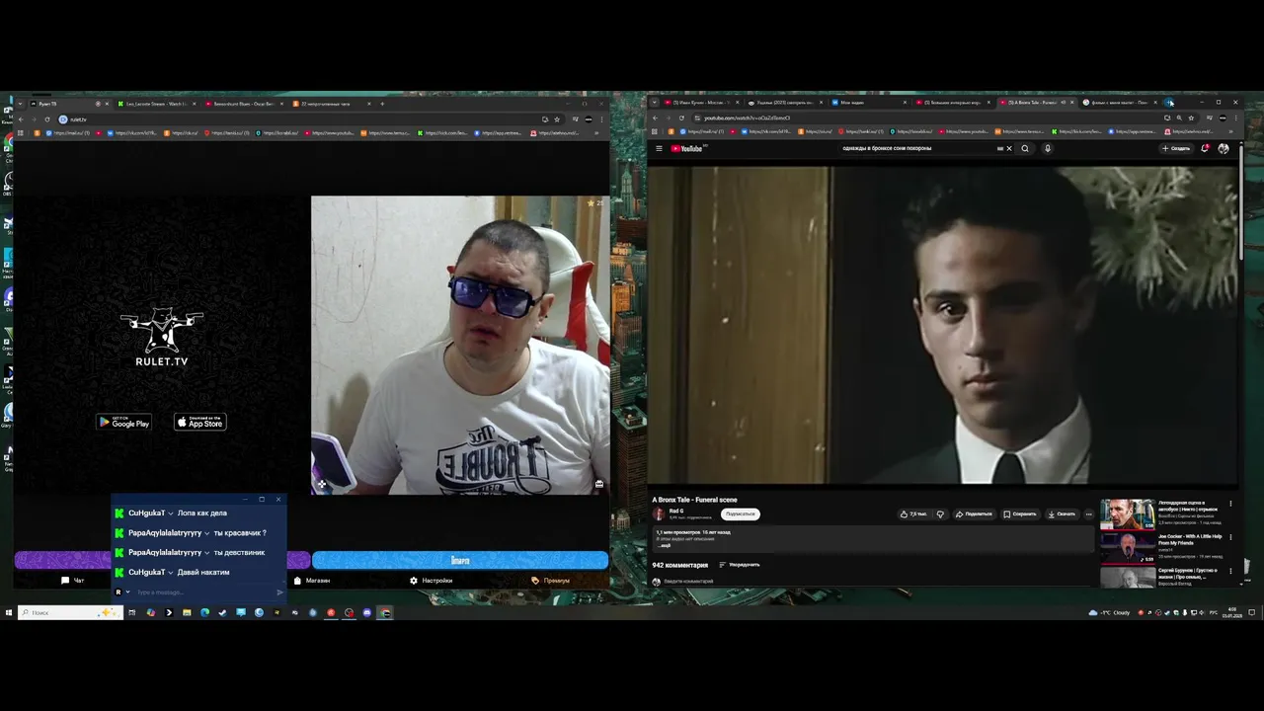Click the Create button on YouTube

point(1176,148)
